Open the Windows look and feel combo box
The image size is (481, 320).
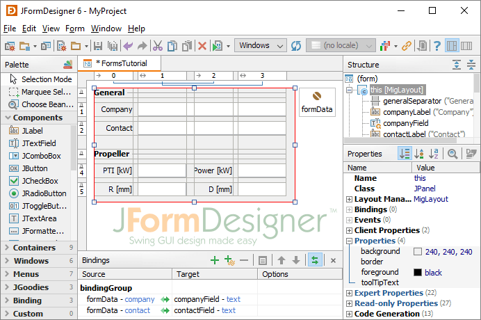(261, 45)
